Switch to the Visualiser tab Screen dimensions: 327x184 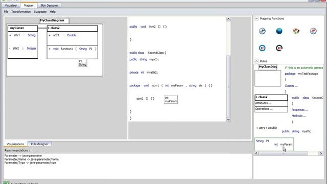[11, 6]
